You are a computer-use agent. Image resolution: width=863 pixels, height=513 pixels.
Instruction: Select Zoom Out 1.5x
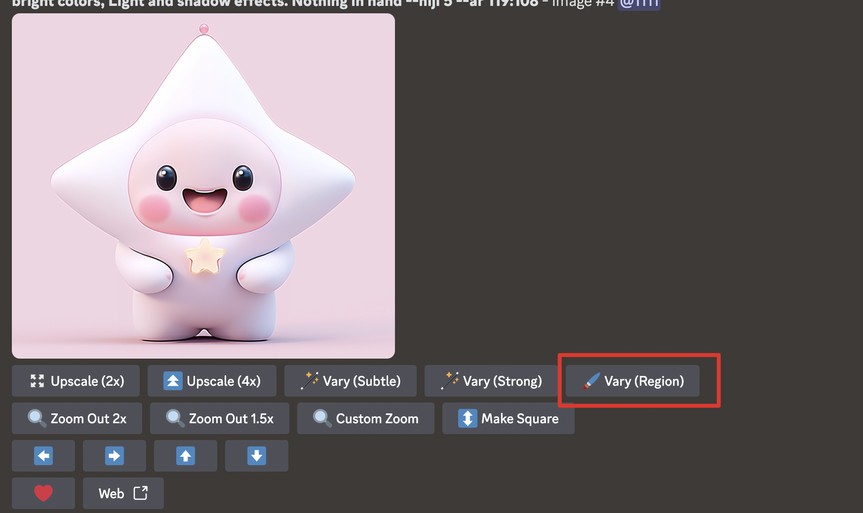click(x=220, y=418)
